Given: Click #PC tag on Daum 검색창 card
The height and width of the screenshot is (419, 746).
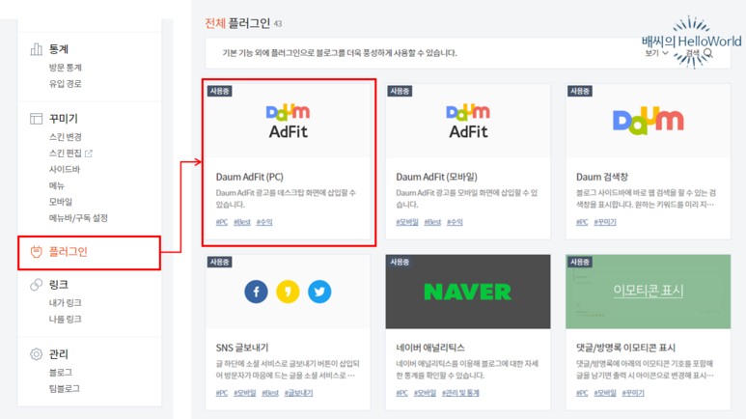Looking at the screenshot, I should 582,222.
